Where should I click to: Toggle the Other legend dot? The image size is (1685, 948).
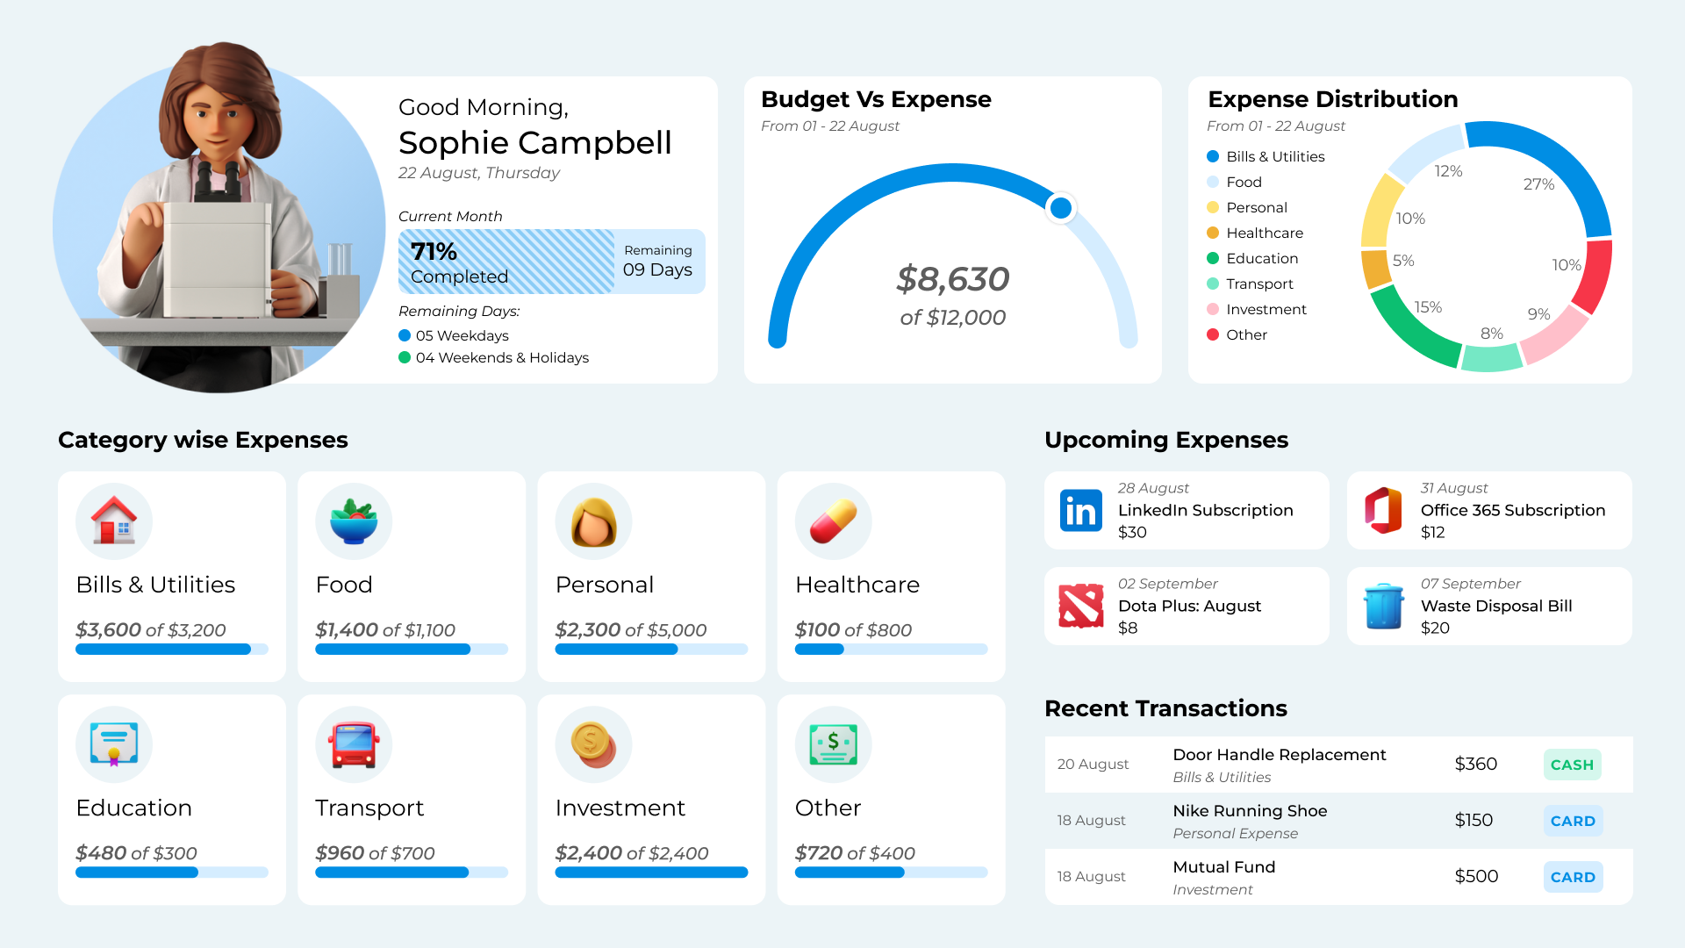[1213, 334]
